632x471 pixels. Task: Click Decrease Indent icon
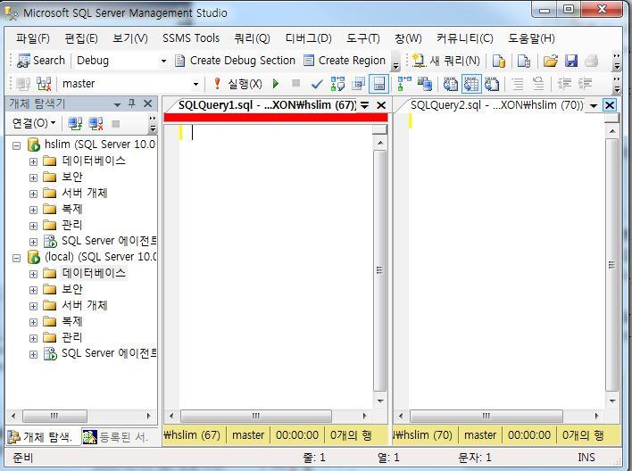564,84
